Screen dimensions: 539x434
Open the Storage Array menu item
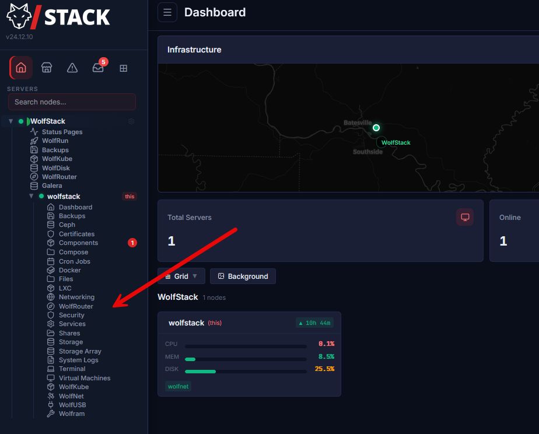click(80, 351)
